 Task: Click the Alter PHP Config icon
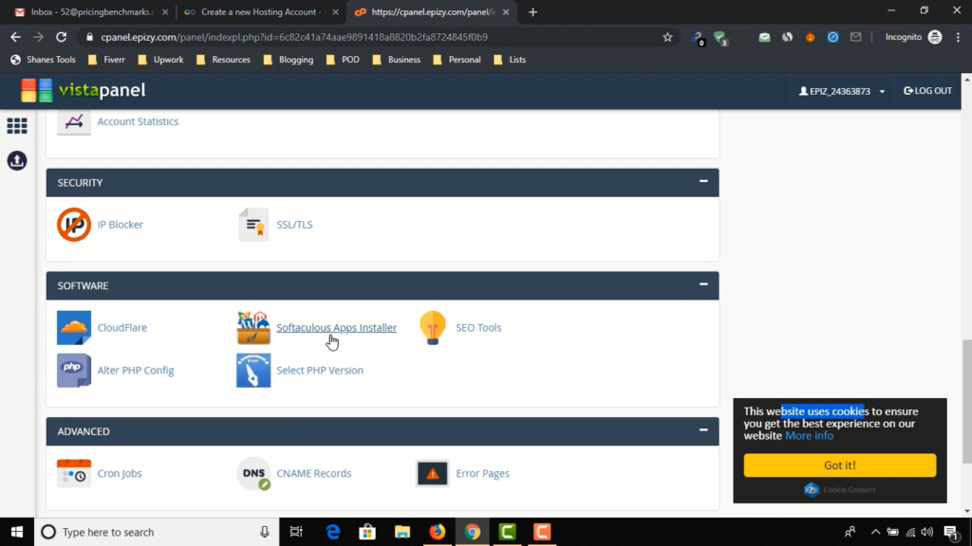click(74, 371)
